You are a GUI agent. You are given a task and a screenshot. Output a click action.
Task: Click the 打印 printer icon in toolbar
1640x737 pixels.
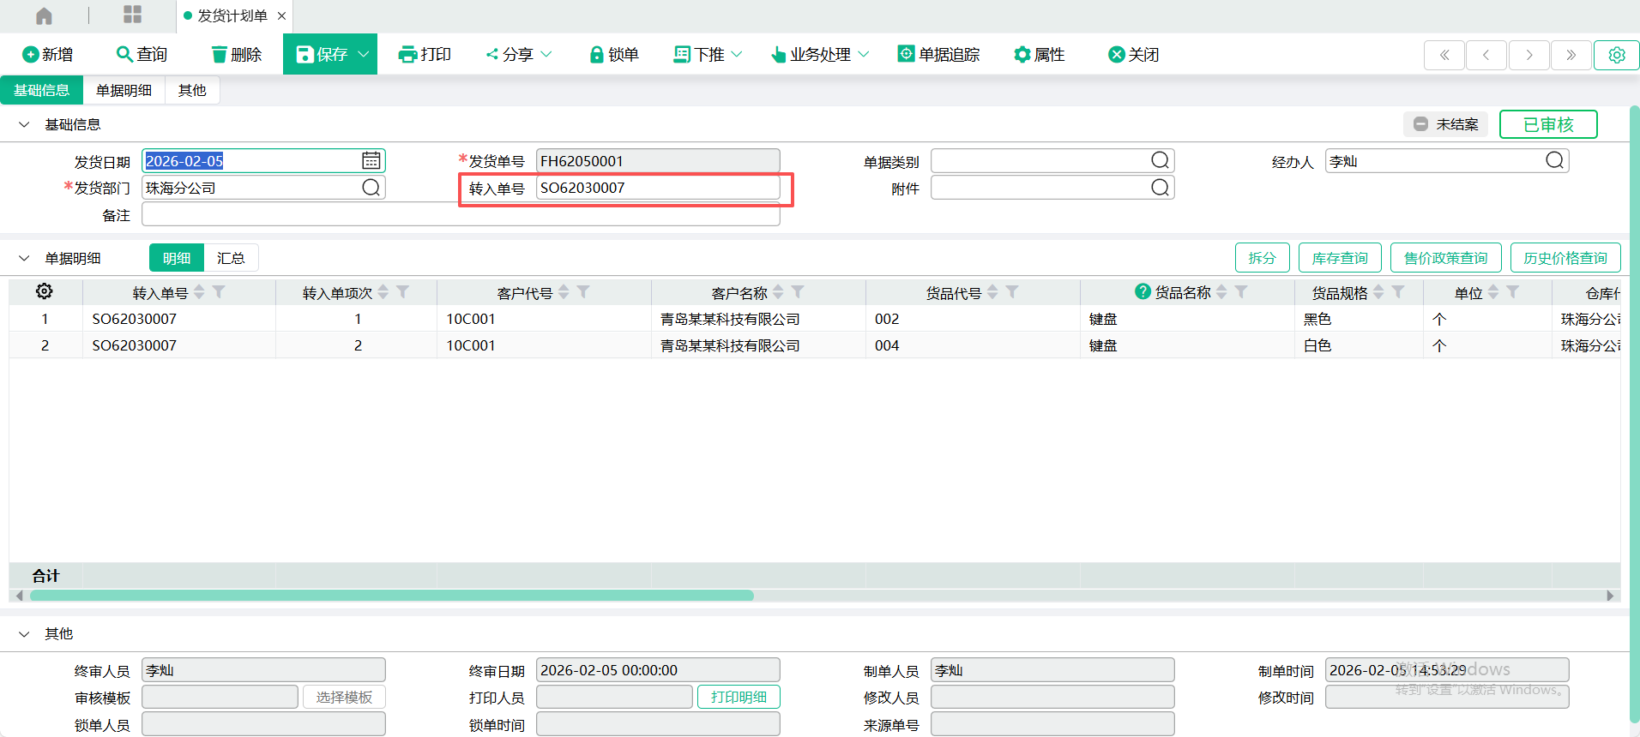(407, 55)
